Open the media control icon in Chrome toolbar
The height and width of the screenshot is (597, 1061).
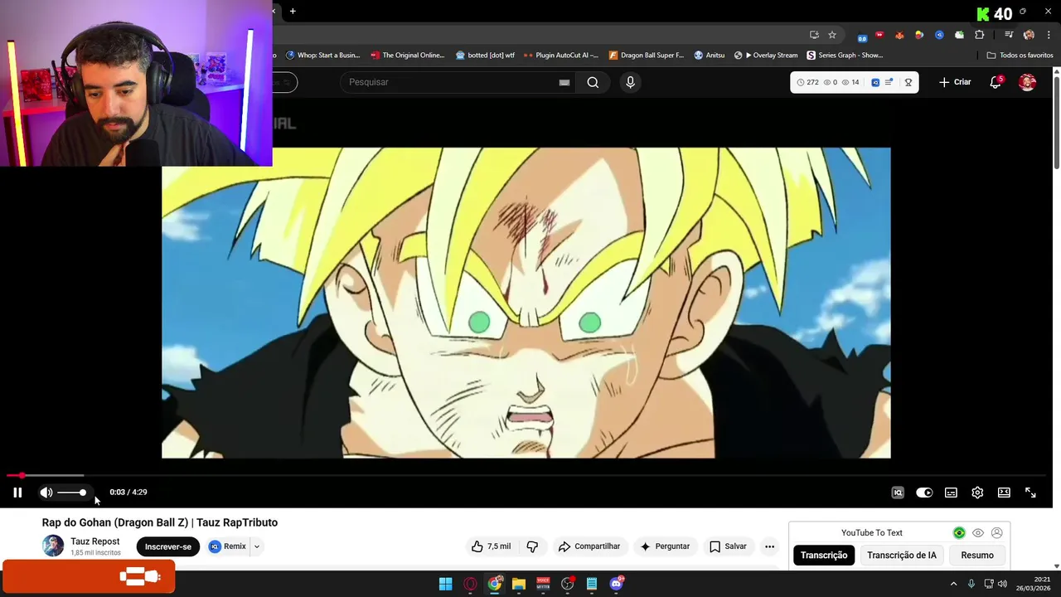(1009, 35)
